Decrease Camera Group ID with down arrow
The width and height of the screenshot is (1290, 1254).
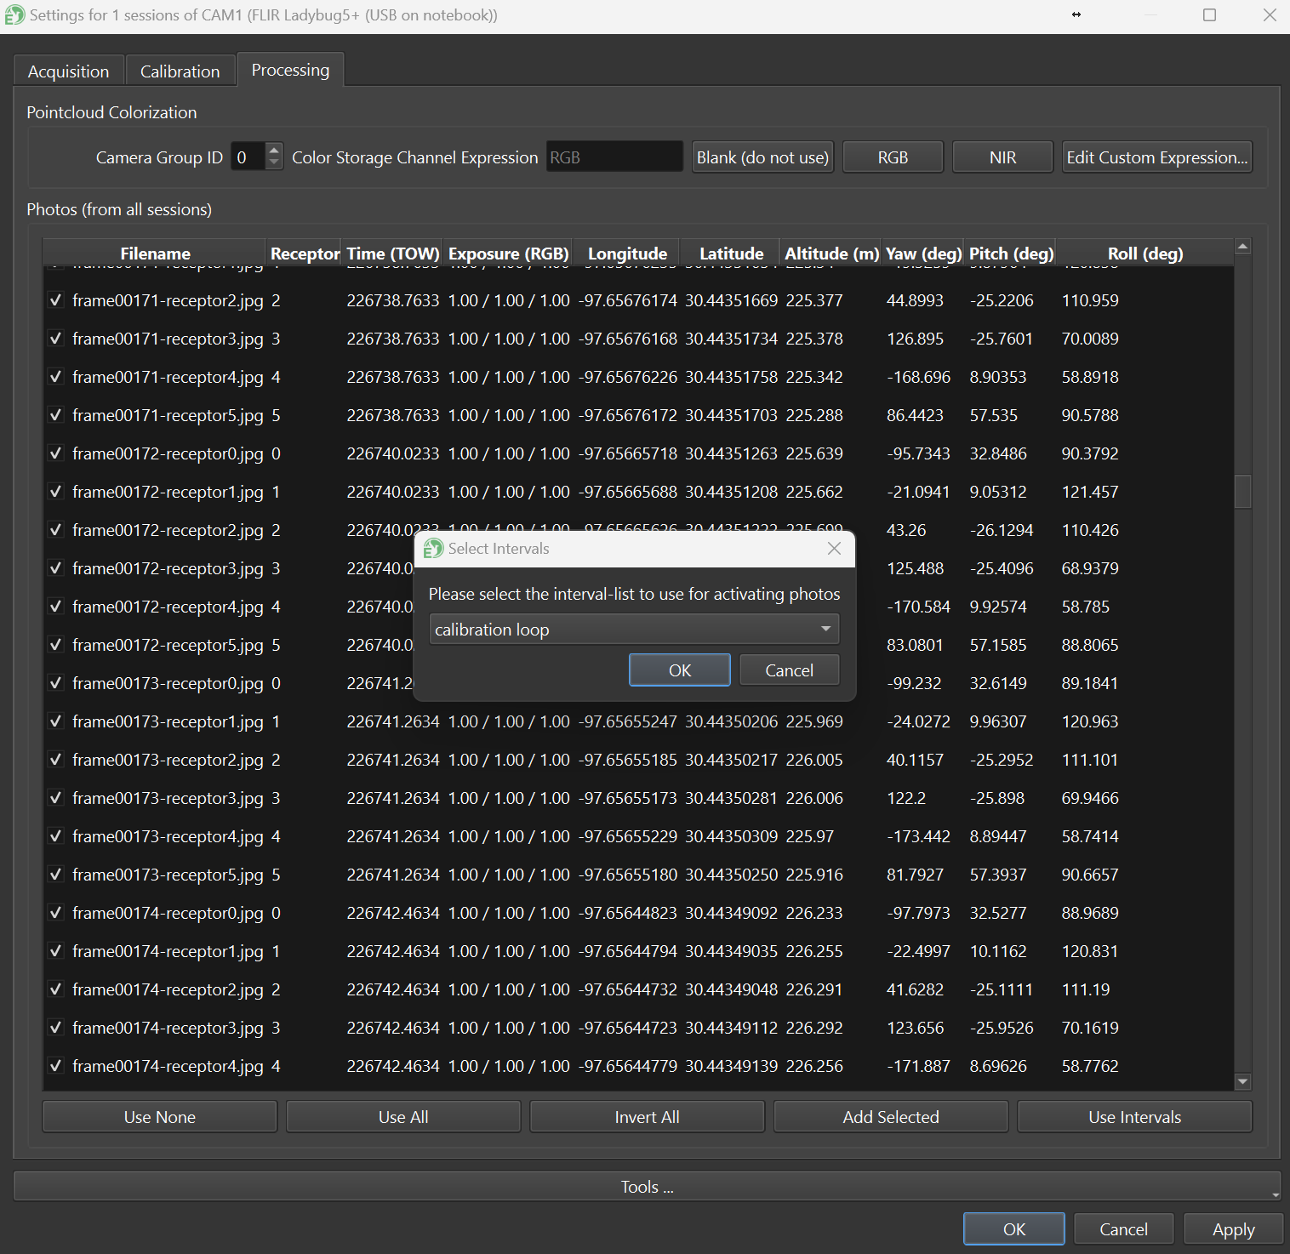274,163
